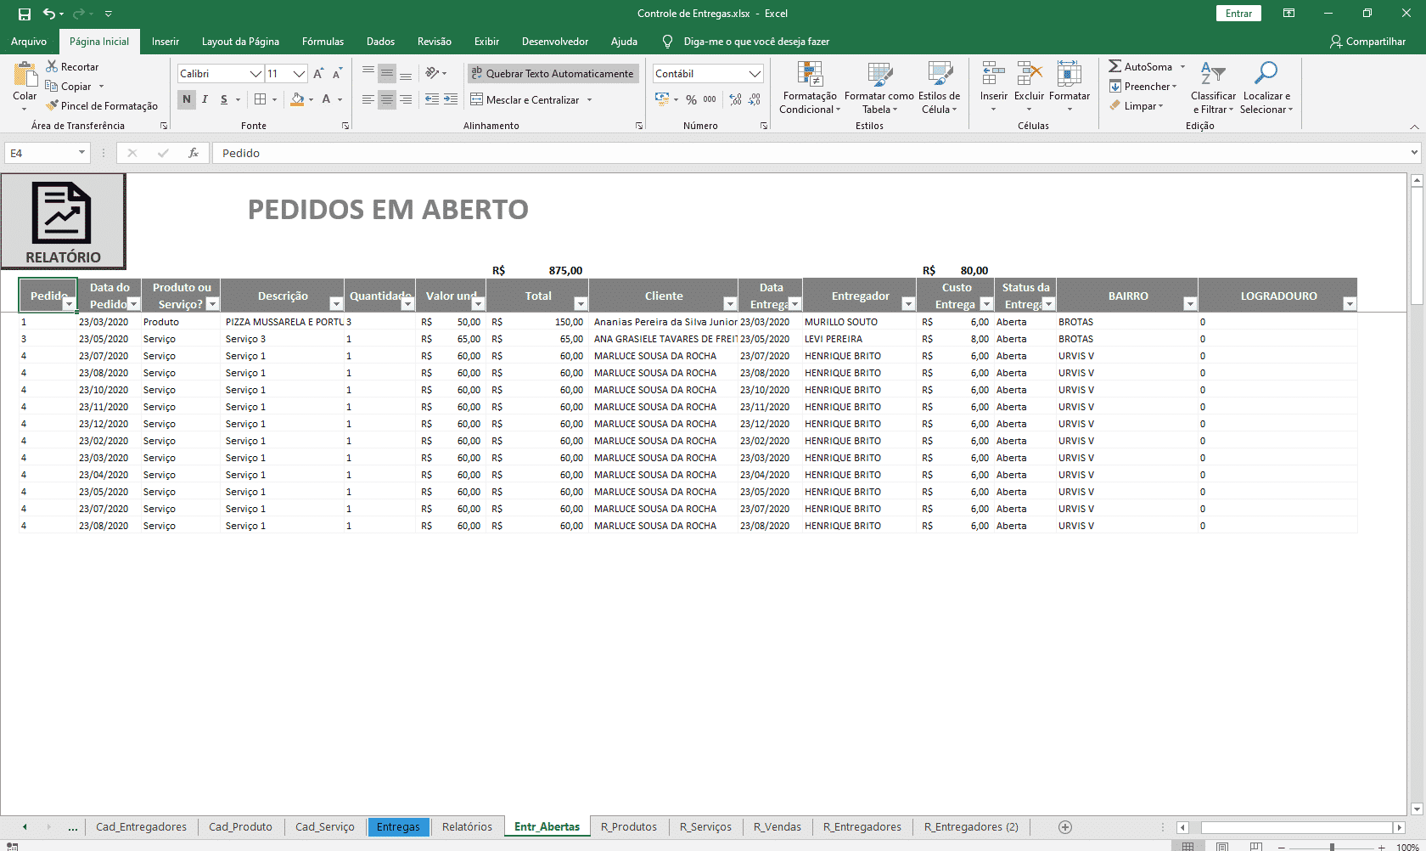
Task: Click the Save icon in quick access toolbar
Action: [25, 14]
